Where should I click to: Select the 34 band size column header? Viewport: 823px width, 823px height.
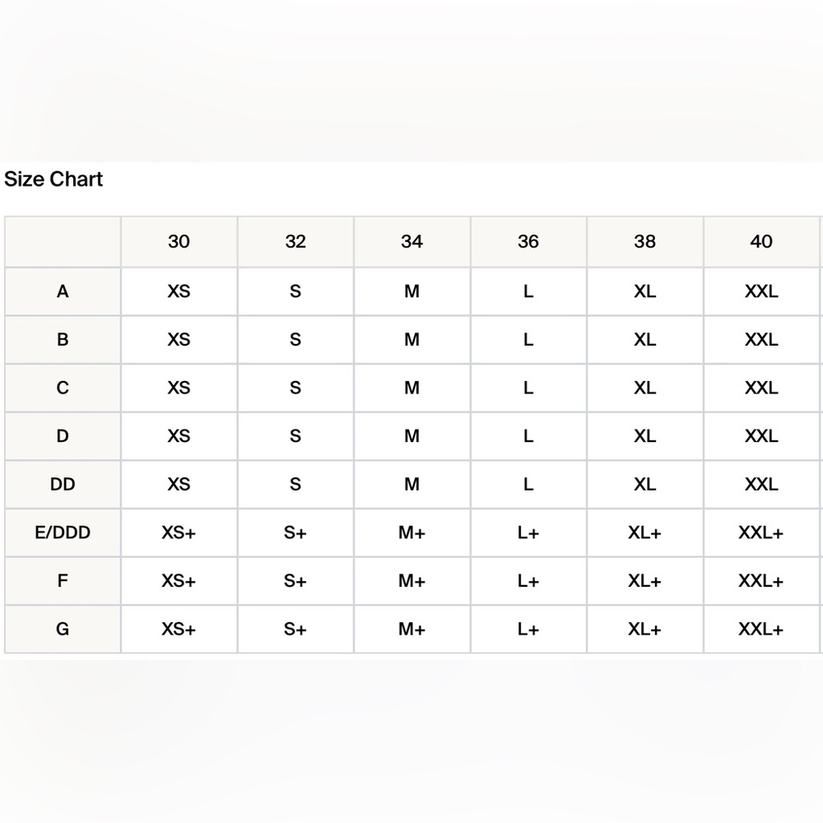pos(412,241)
